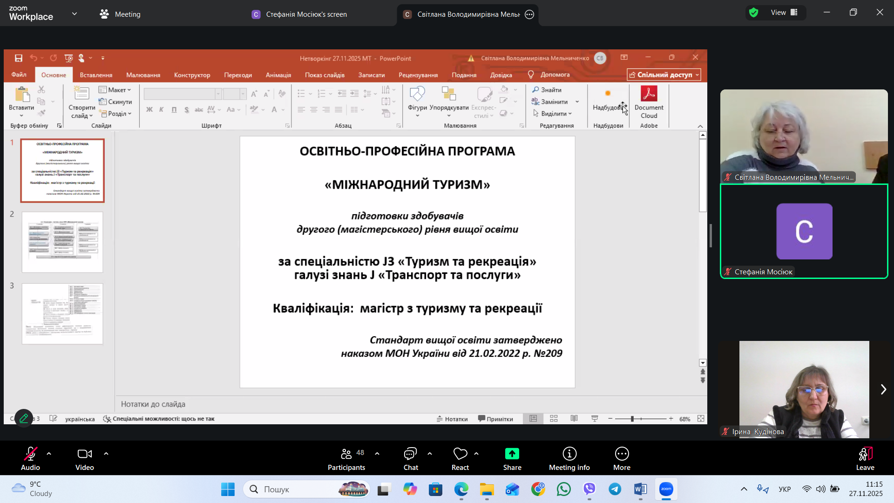Click the green annotation pencil icon
The image size is (894, 503).
click(24, 418)
